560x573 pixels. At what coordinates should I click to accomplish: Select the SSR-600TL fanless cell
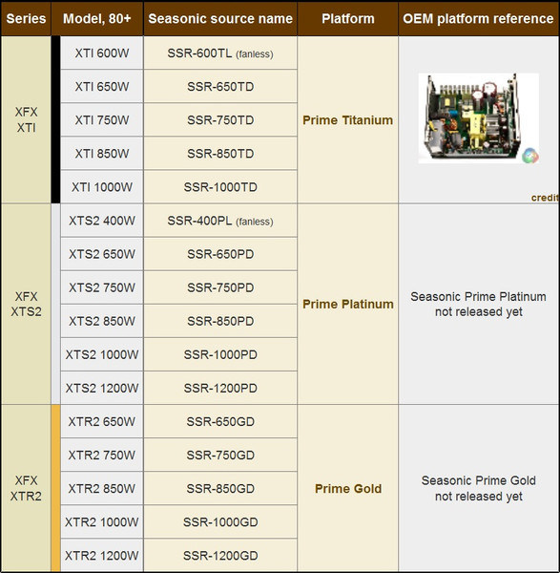pos(220,53)
